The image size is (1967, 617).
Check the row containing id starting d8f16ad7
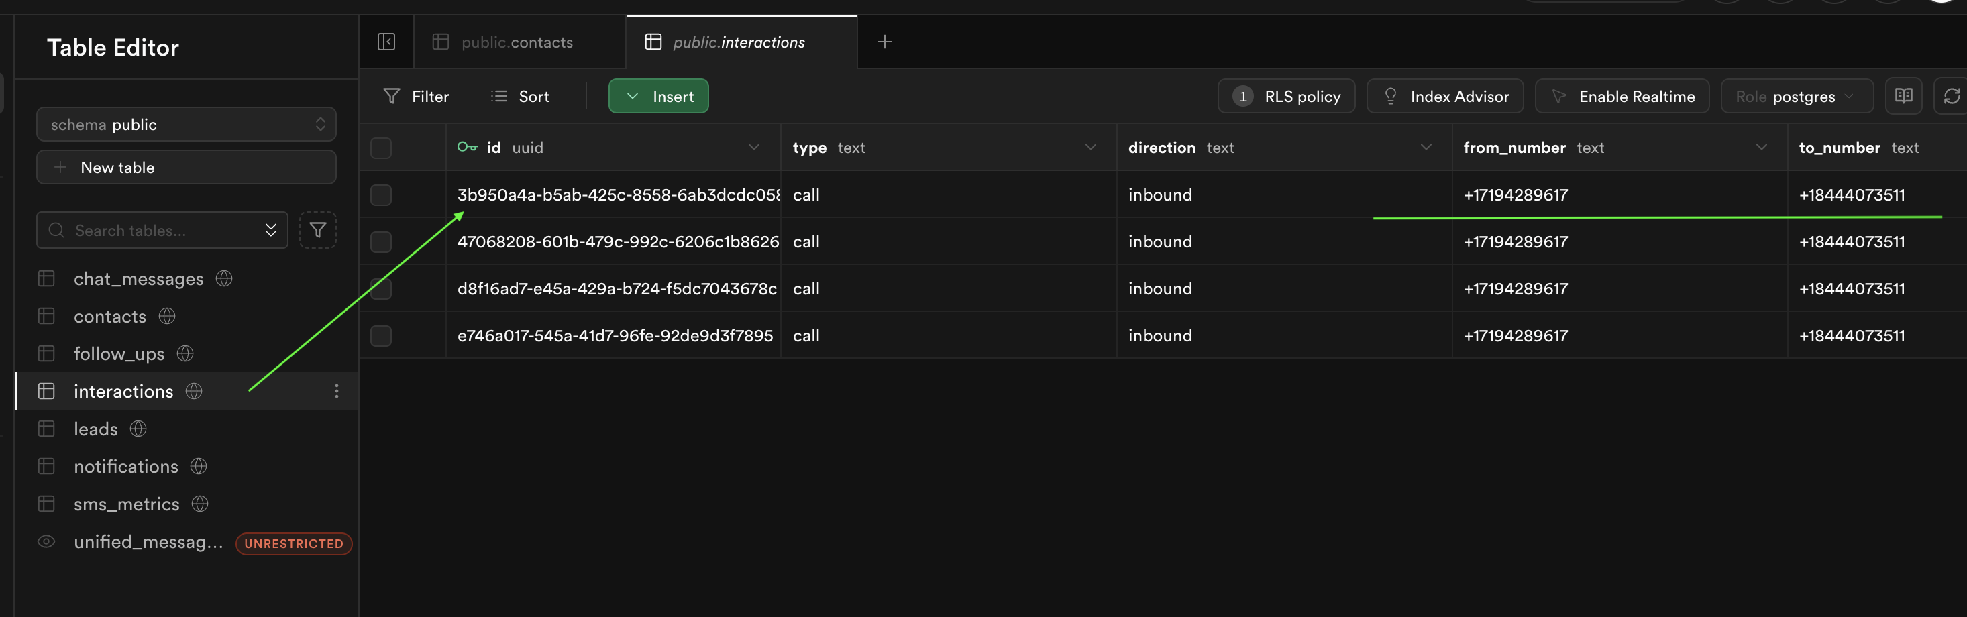tap(381, 288)
